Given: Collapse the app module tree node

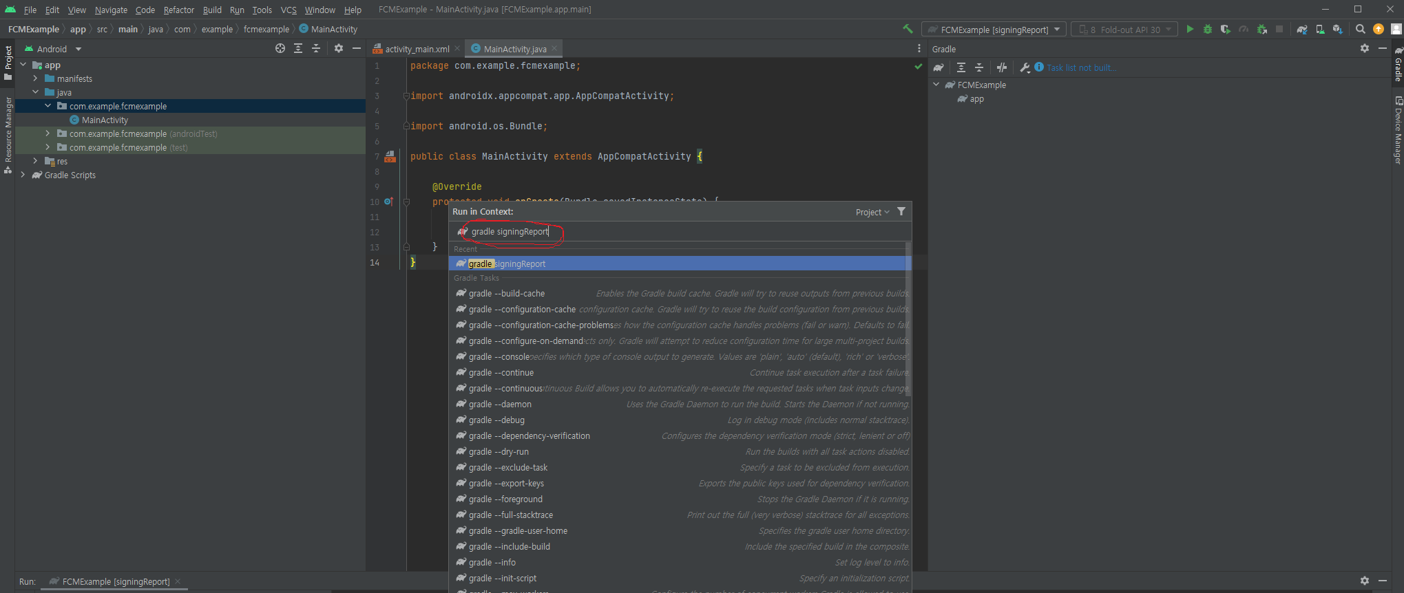Looking at the screenshot, I should point(23,65).
